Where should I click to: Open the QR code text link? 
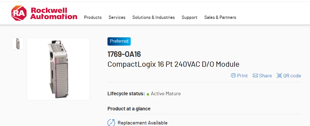(292, 76)
